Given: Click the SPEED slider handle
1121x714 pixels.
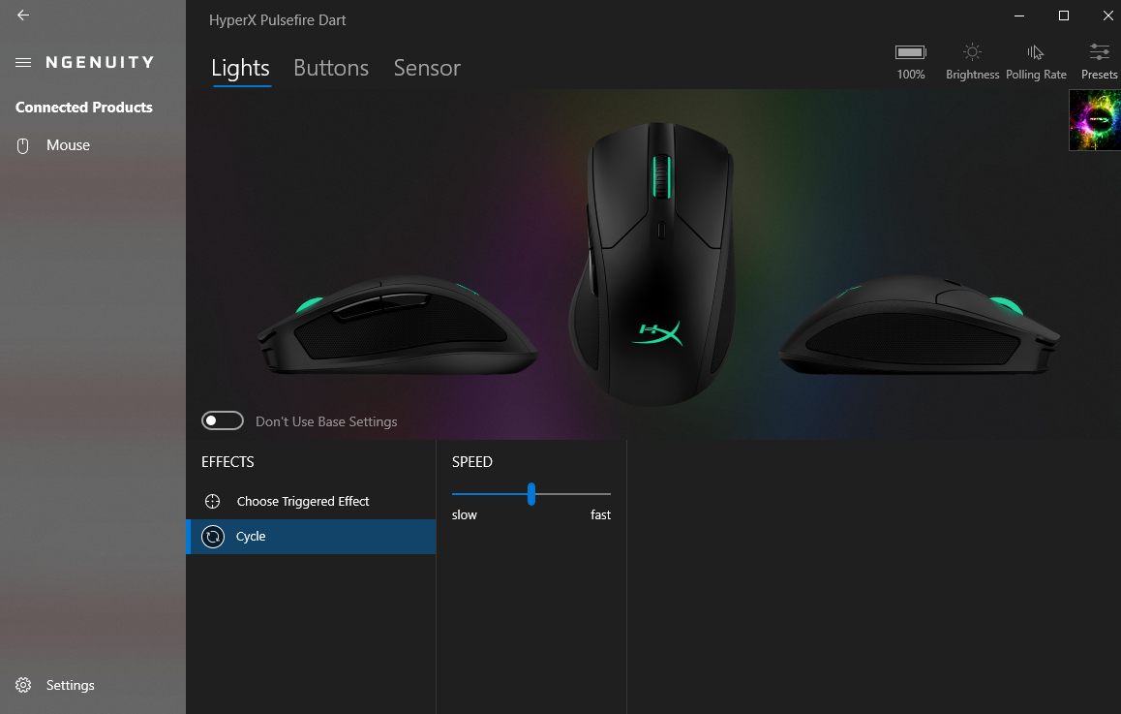Looking at the screenshot, I should click(531, 494).
